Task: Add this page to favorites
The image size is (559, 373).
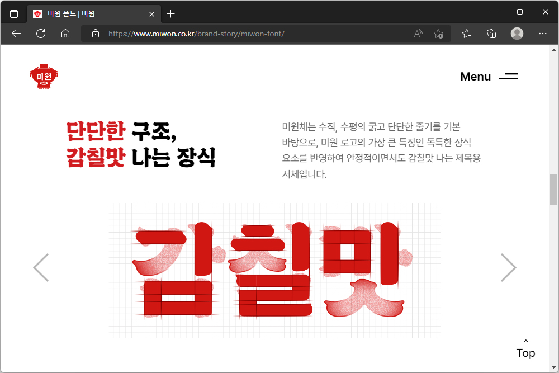Action: [x=438, y=34]
